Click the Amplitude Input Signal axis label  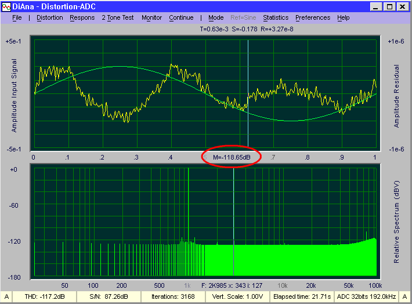pos(14,95)
